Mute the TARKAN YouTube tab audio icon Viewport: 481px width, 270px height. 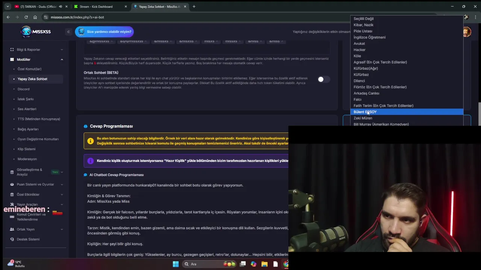pyautogui.click(x=61, y=6)
